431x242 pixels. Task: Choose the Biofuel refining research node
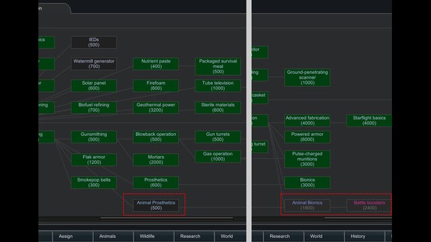tap(94, 108)
